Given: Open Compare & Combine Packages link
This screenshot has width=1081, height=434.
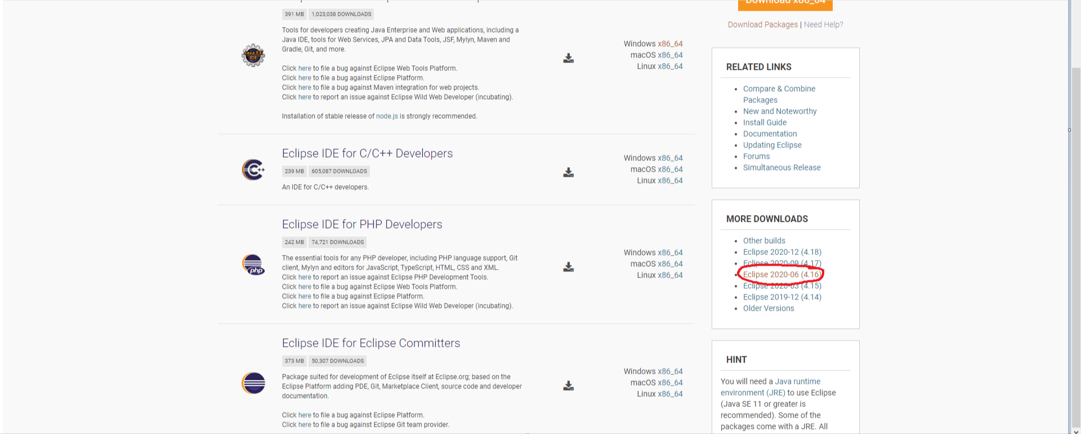Looking at the screenshot, I should (x=779, y=95).
